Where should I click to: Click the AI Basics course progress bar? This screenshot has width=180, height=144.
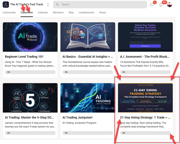point(88,72)
